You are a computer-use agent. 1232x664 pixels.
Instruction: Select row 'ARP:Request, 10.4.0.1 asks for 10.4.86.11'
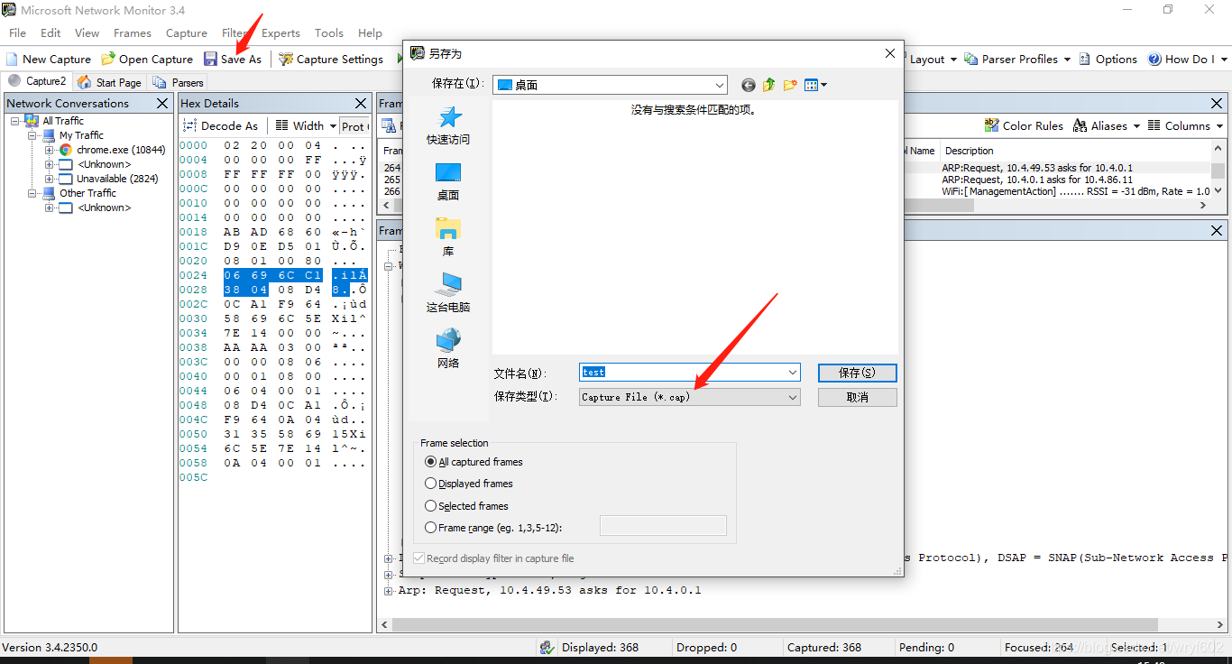click(x=1037, y=180)
